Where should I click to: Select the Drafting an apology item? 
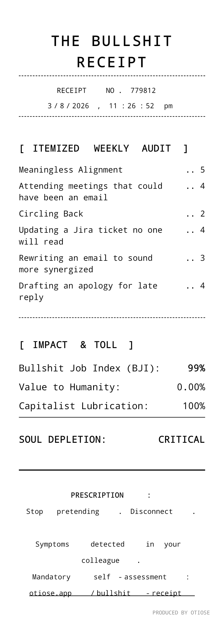(x=112, y=291)
